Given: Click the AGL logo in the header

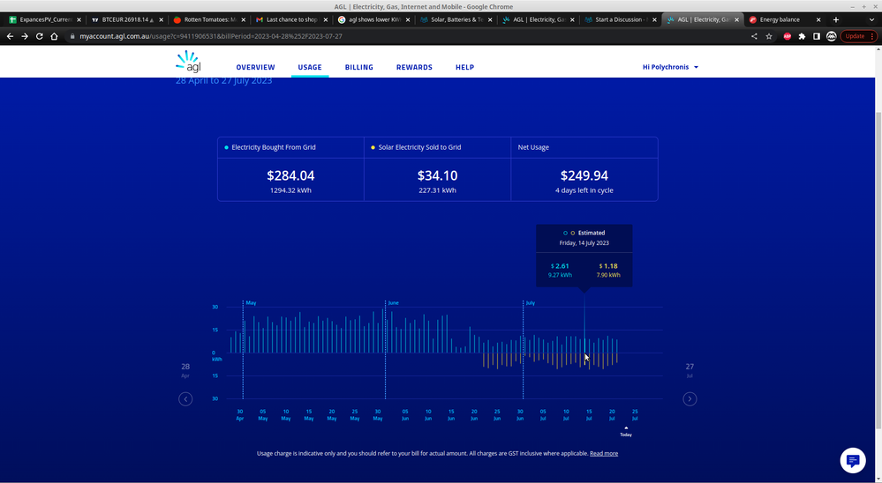Looking at the screenshot, I should (188, 62).
